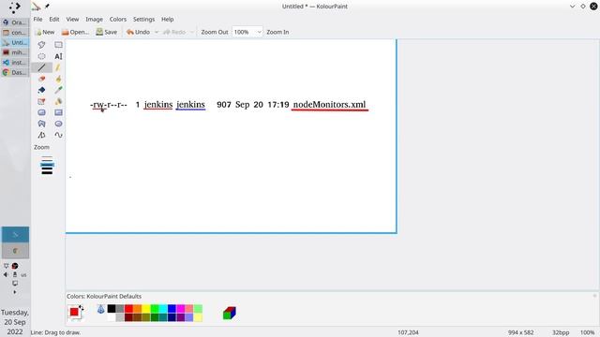The image size is (600, 337).
Task: Pick the bright blue palette swatch
Action: point(172,309)
